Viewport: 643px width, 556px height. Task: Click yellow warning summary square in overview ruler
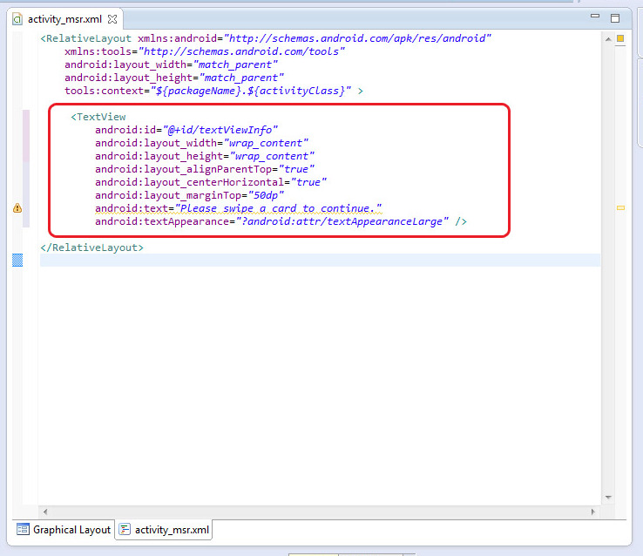tap(620, 38)
